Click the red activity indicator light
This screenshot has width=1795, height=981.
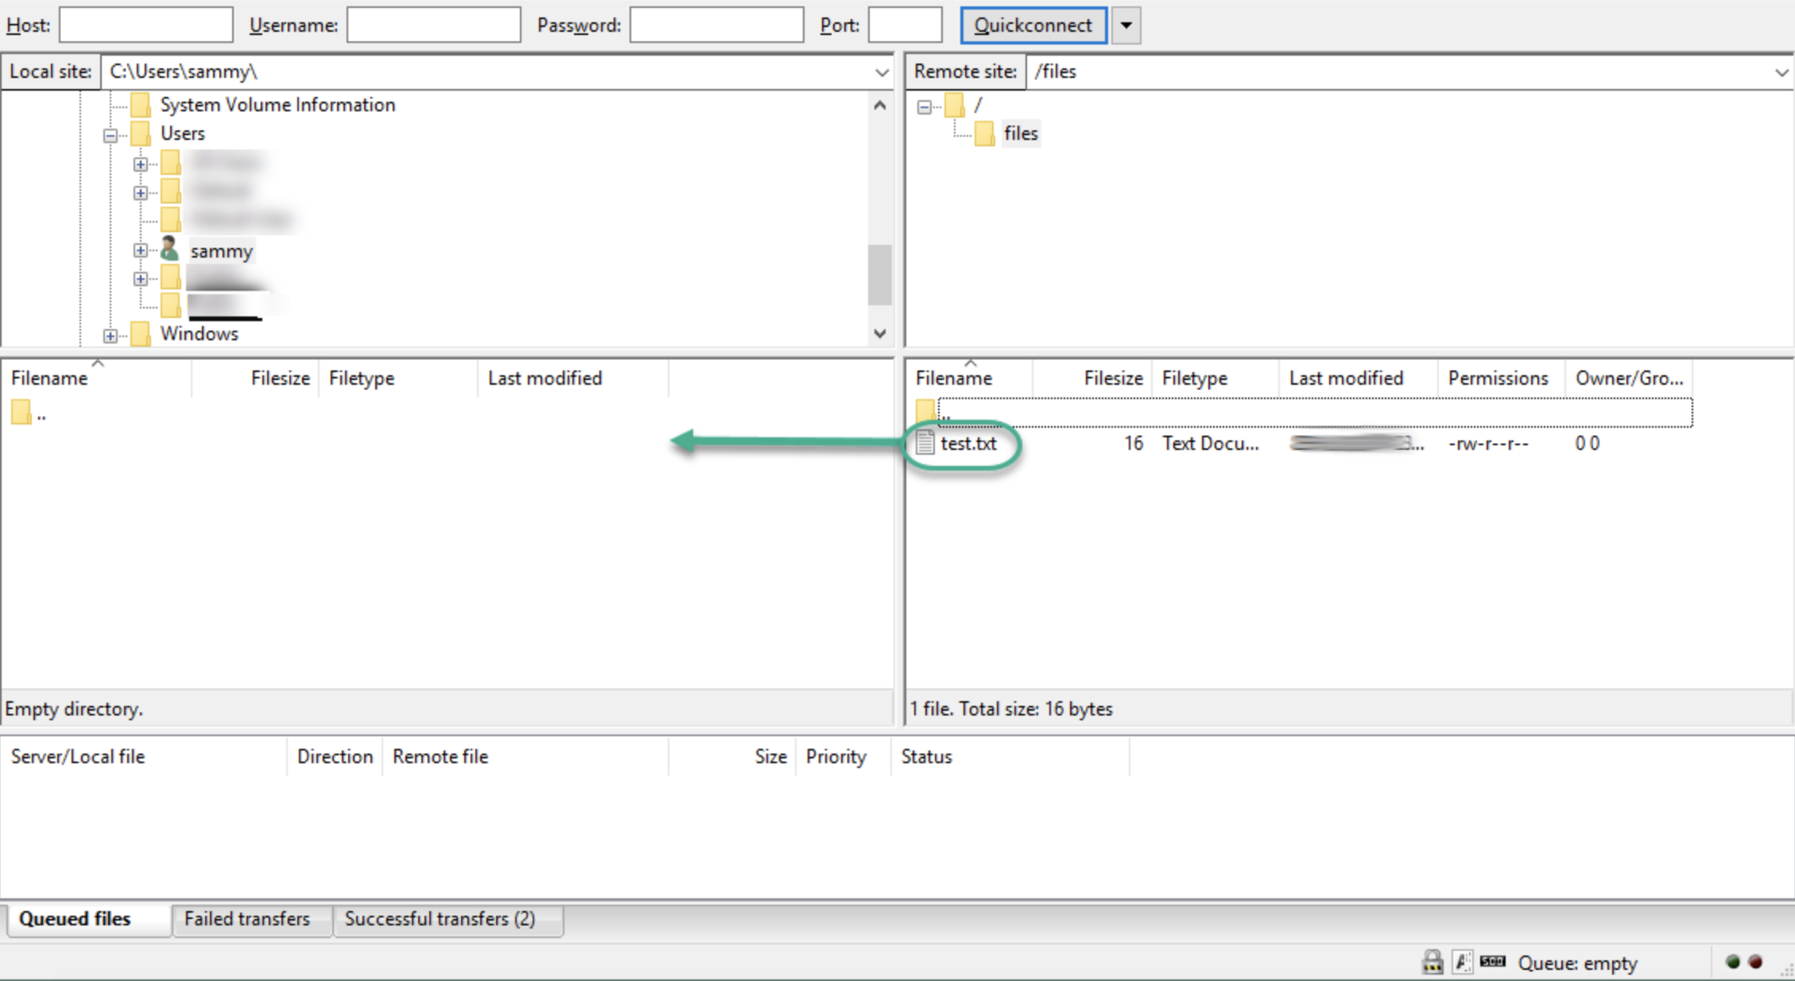1757,962
